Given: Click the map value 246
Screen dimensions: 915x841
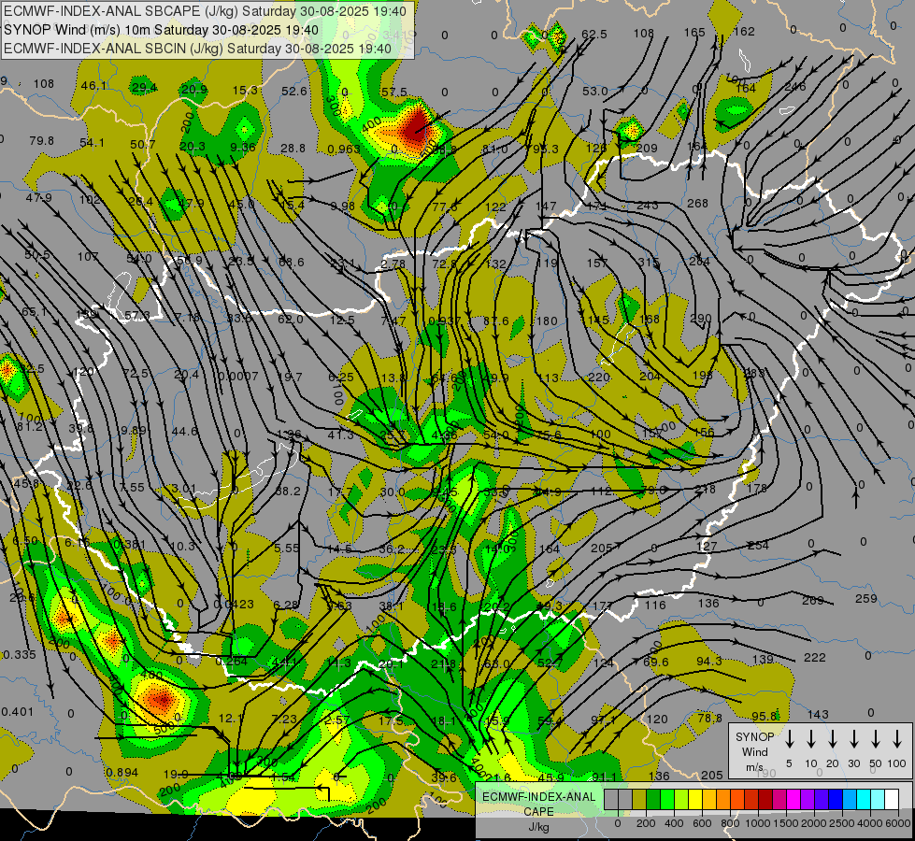Looking at the screenshot, I should point(794,87).
